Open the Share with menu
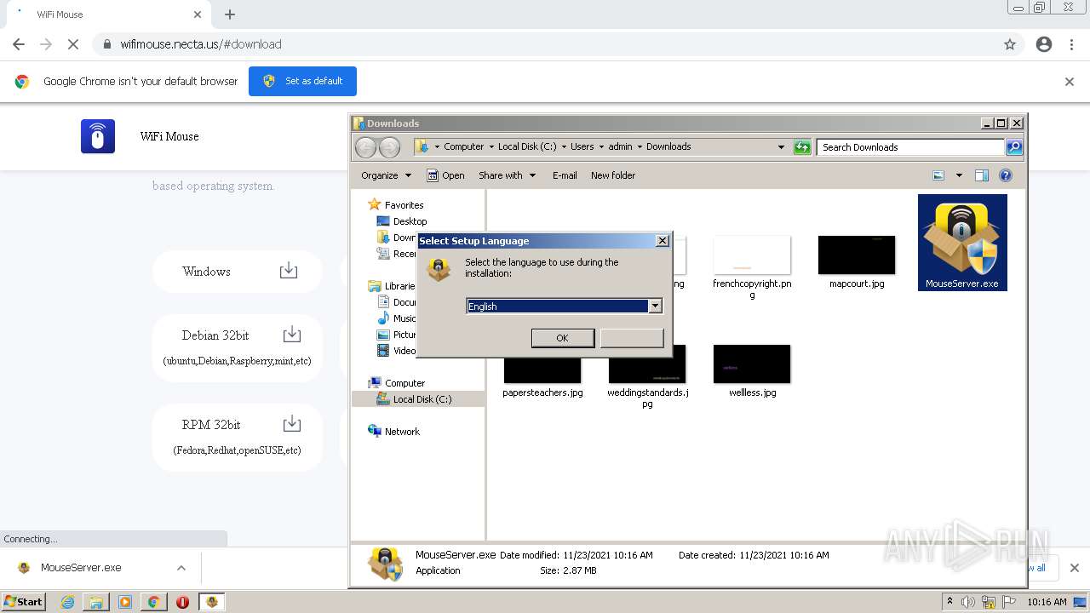The image size is (1090, 613). tap(508, 175)
